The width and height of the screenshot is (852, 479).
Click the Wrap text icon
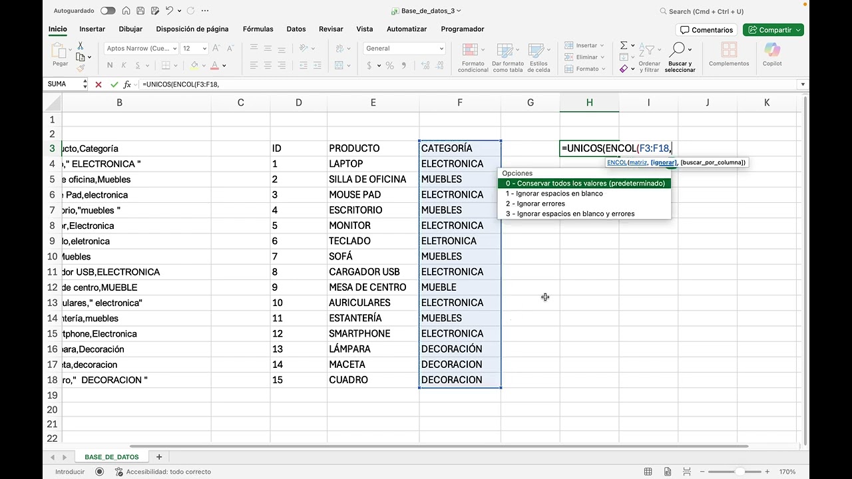coord(339,49)
